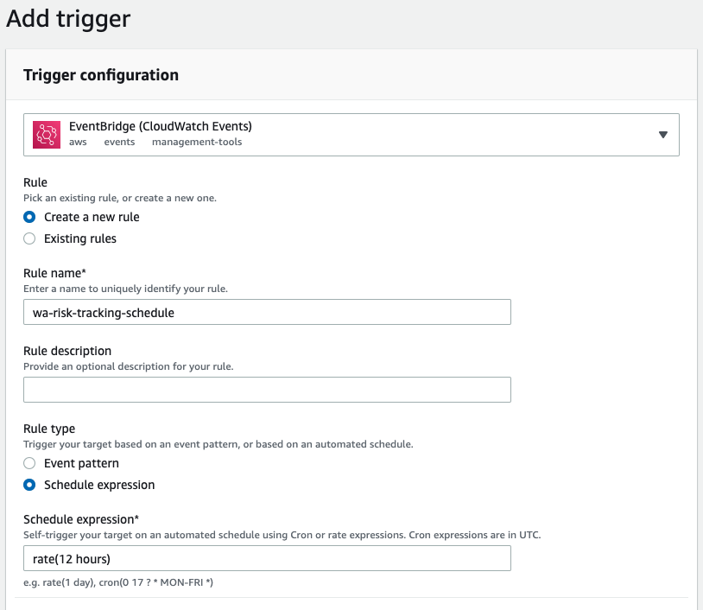The height and width of the screenshot is (610, 703).
Task: Open the events tag
Action: [119, 142]
